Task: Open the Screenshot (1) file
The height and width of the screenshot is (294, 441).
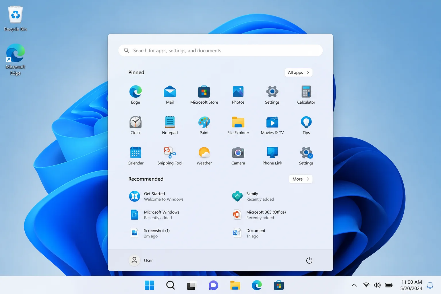Action: point(150,233)
